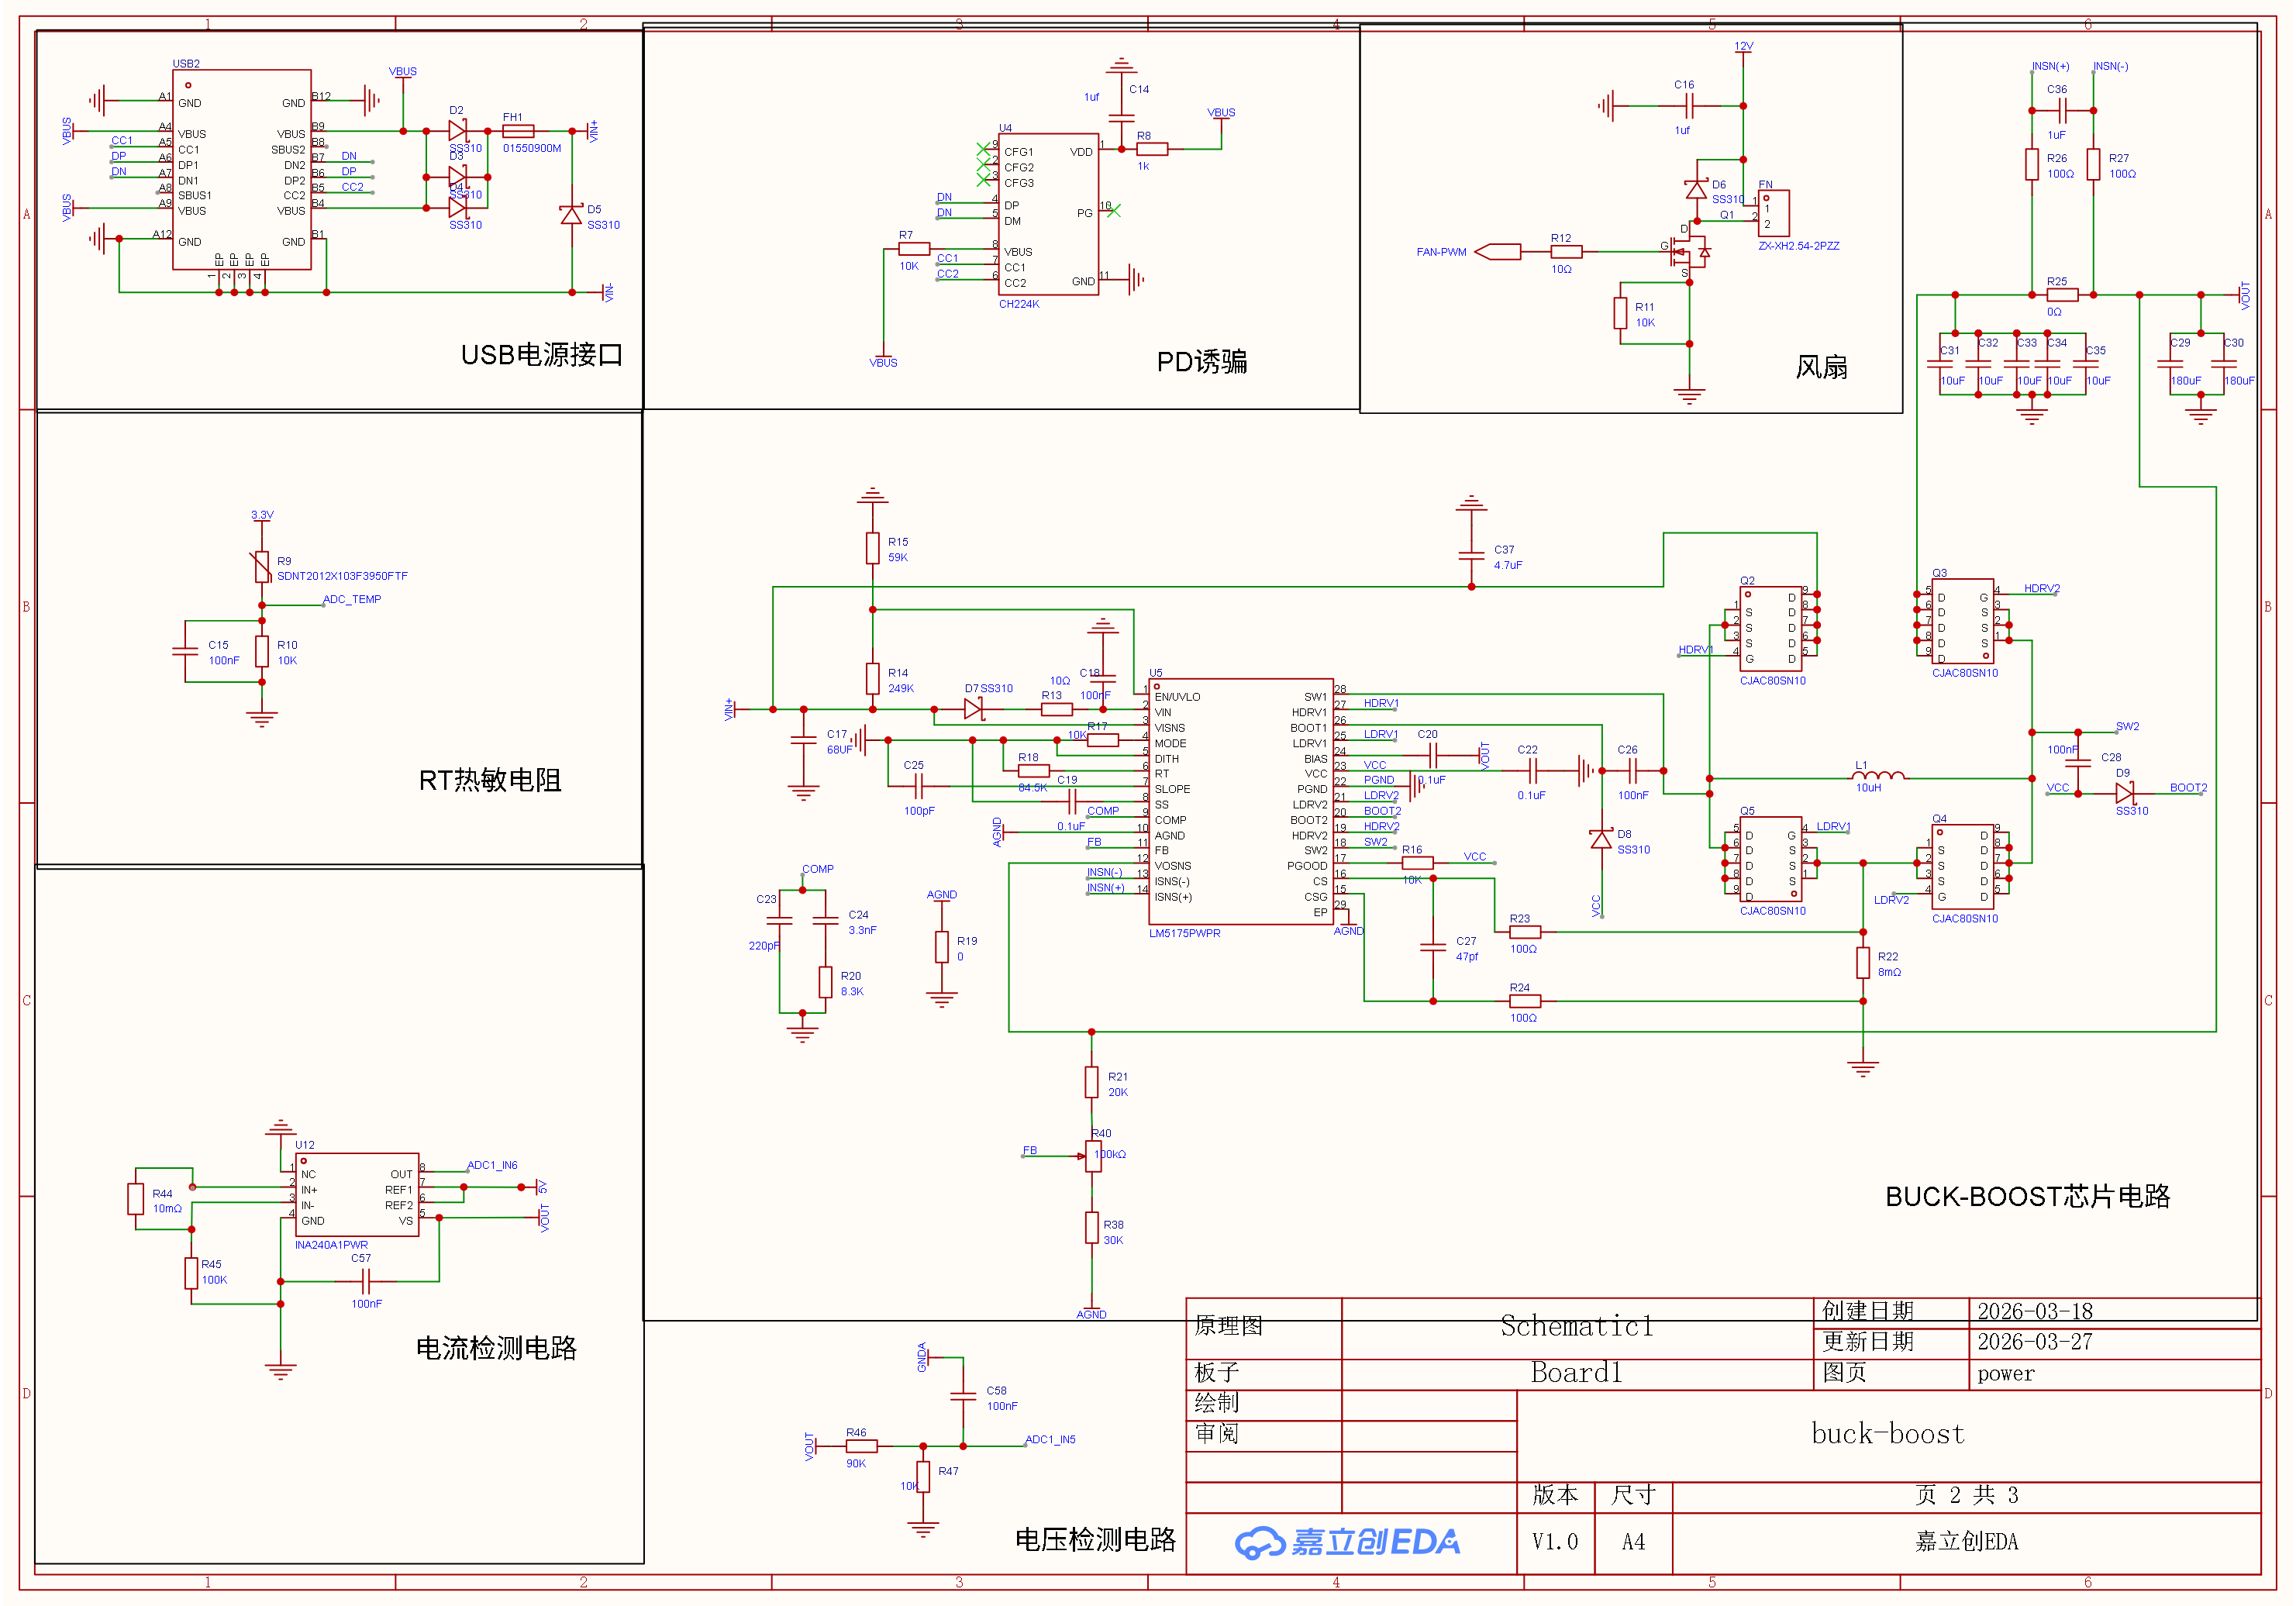The height and width of the screenshot is (1606, 2296).
Task: Click the LM5175PWPR chip U5
Action: [1240, 800]
